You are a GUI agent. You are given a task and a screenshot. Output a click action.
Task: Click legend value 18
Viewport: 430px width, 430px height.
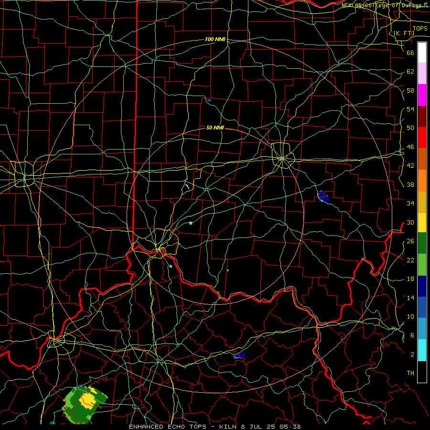pyautogui.click(x=410, y=279)
